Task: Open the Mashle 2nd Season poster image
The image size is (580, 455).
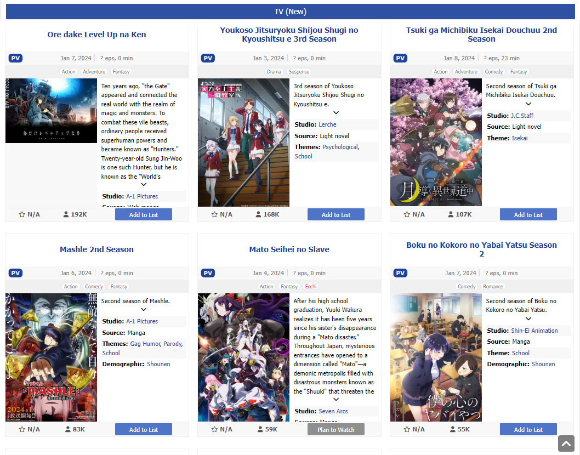Action: (51, 357)
